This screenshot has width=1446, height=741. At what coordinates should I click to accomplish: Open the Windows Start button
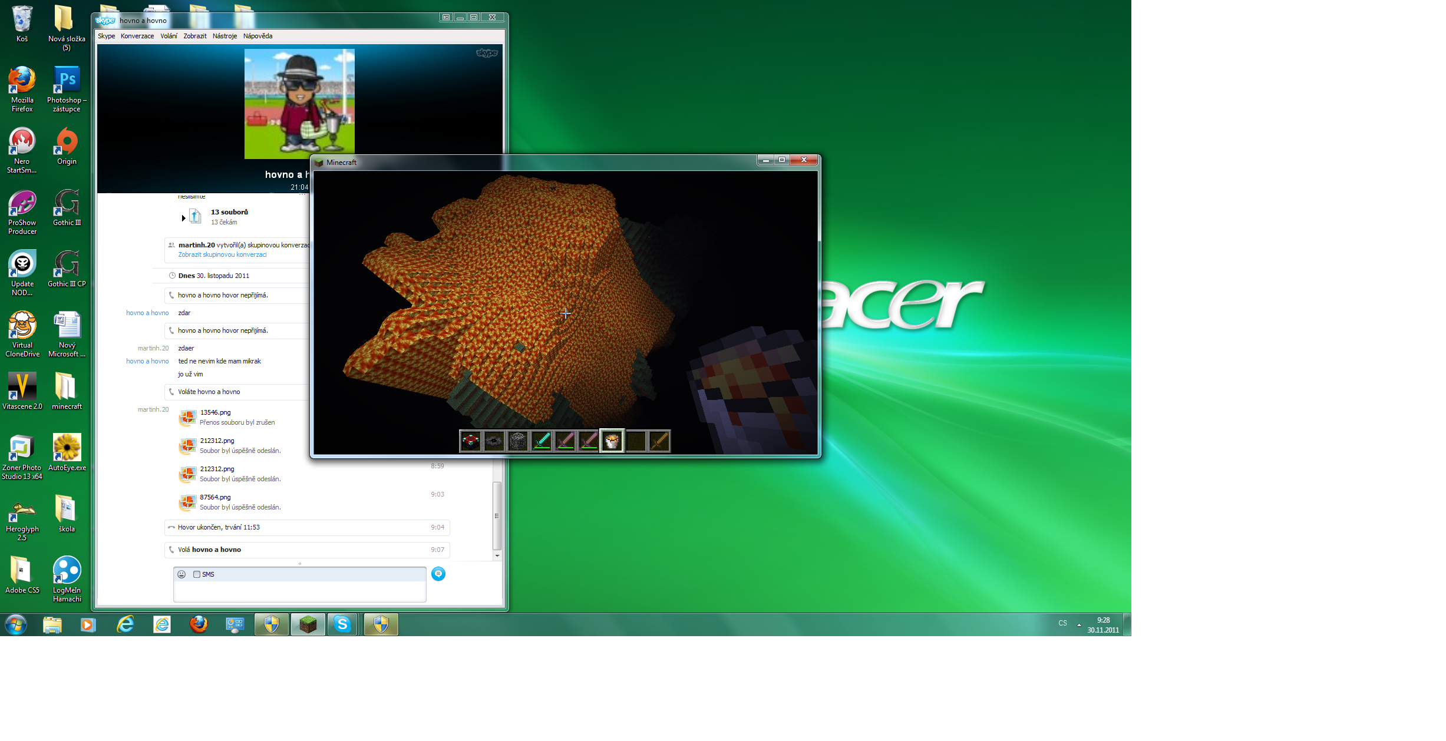pos(16,624)
